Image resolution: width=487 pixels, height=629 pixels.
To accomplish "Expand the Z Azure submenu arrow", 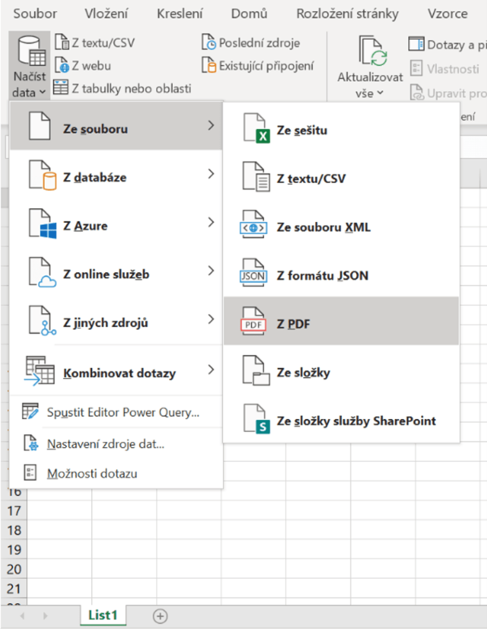I will pyautogui.click(x=211, y=222).
